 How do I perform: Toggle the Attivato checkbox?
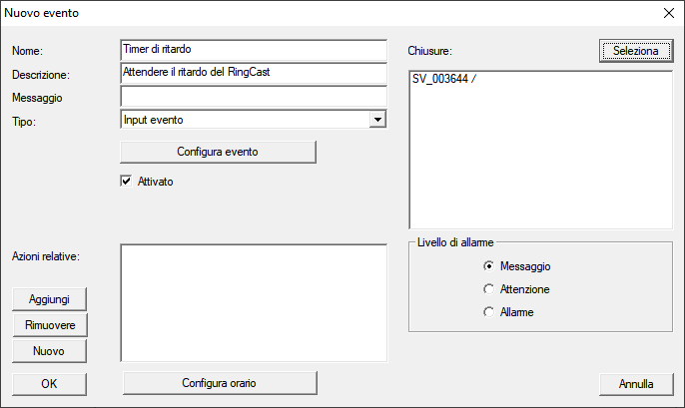(x=127, y=182)
